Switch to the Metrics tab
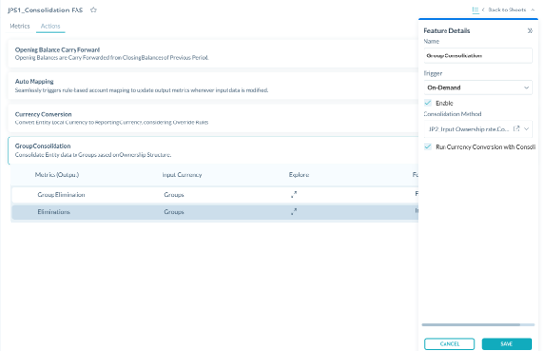This screenshot has height=351, width=543. [19, 26]
